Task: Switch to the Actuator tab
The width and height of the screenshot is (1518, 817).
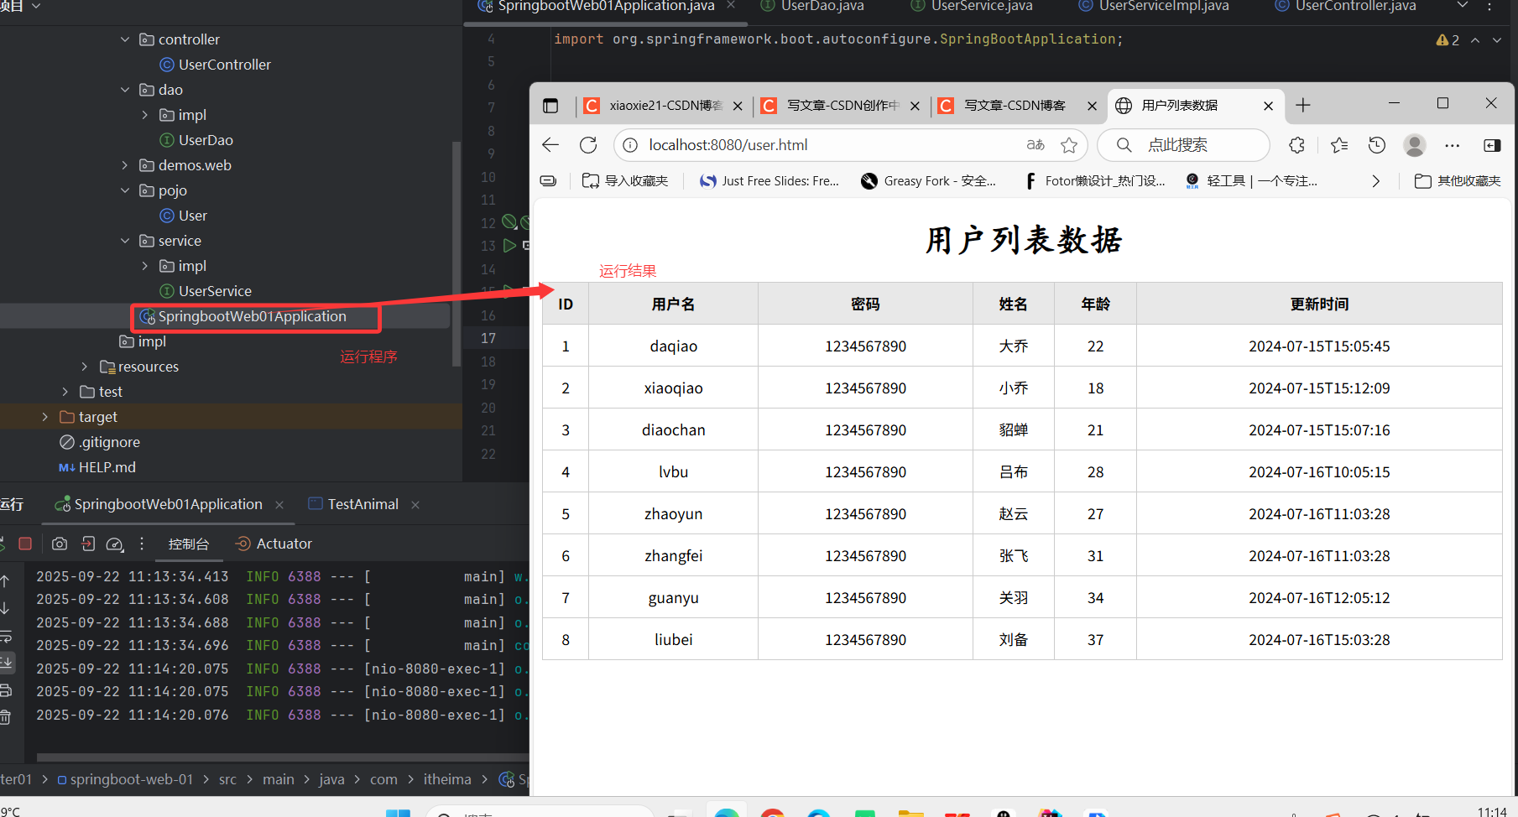Action: pos(274,544)
